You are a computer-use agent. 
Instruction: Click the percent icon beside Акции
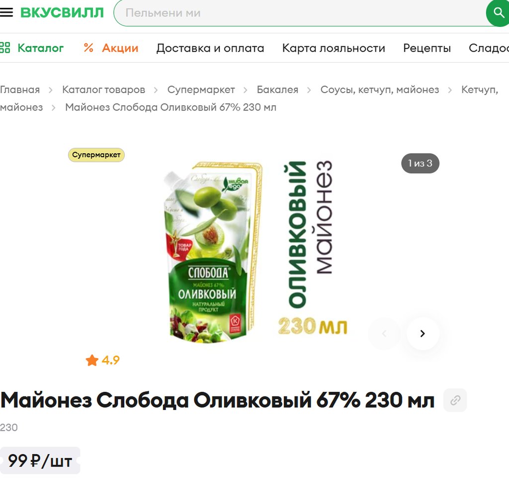[88, 48]
